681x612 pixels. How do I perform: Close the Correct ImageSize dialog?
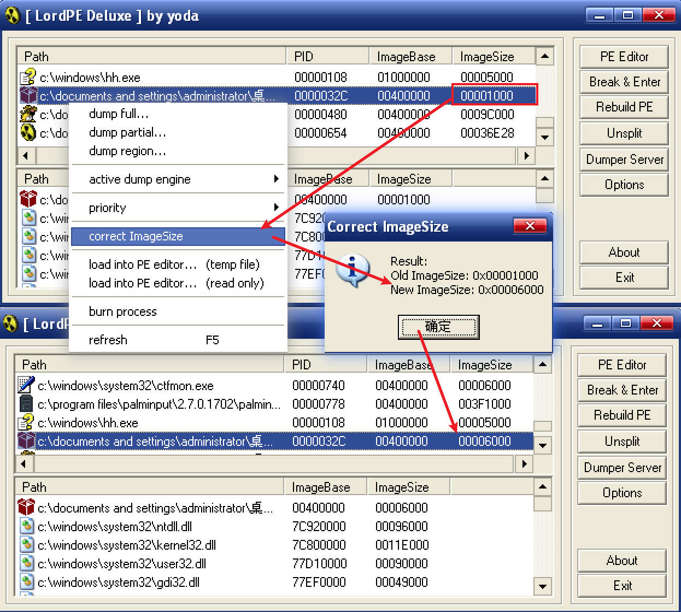point(530,226)
